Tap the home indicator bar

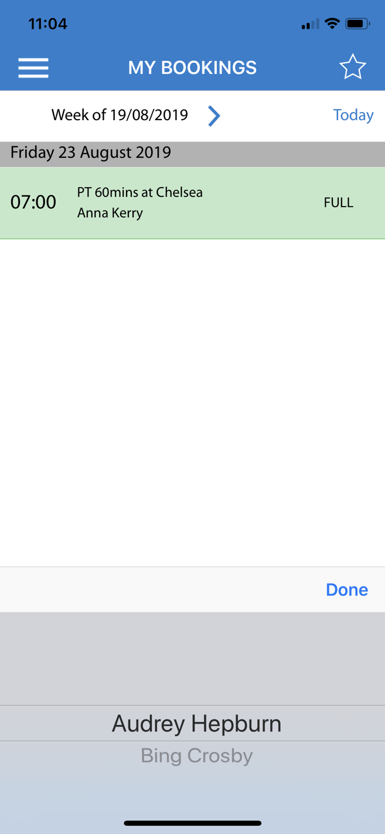(x=192, y=823)
